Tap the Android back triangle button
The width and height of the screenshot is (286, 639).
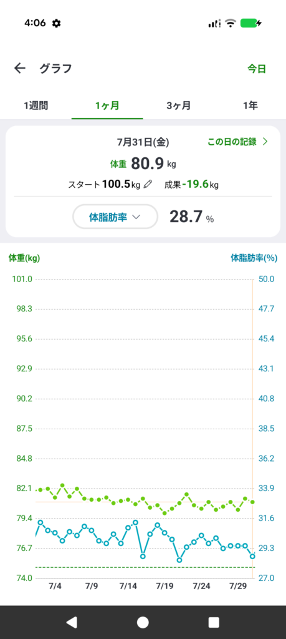(x=72, y=622)
